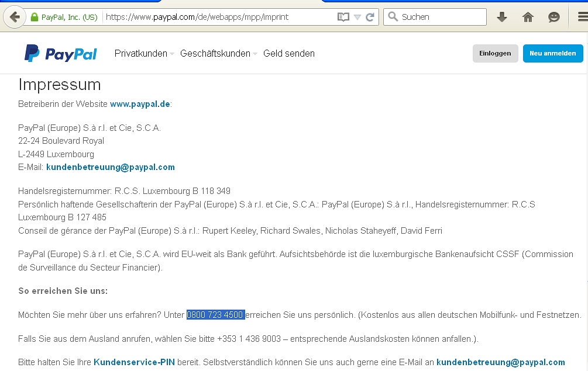
Task: Open the Kundenservice-PIN link
Action: point(134,362)
